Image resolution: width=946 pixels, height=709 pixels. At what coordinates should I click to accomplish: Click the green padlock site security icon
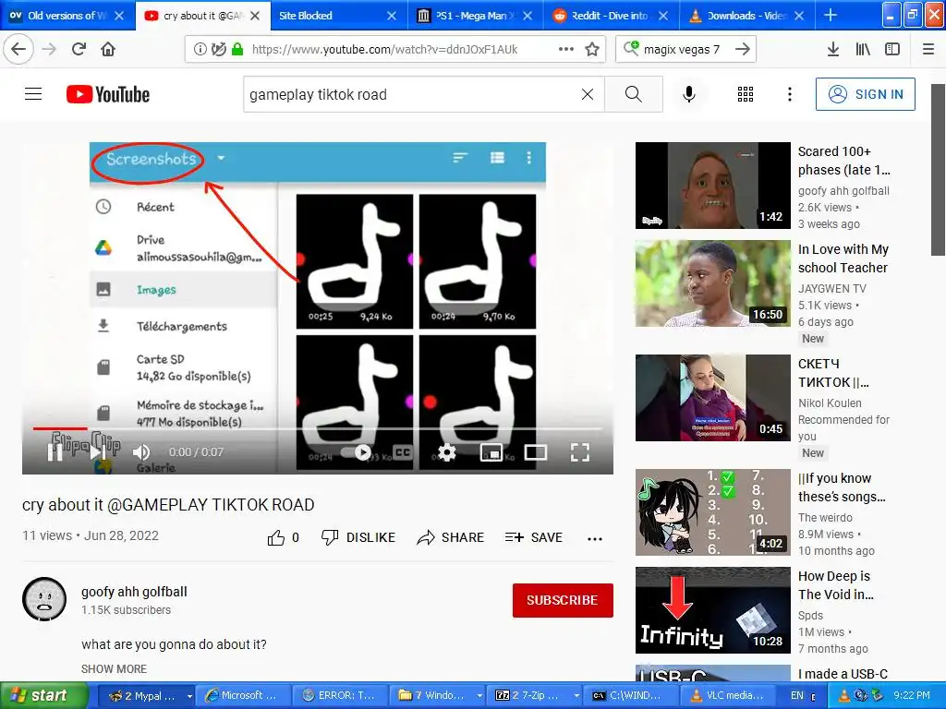(x=237, y=50)
